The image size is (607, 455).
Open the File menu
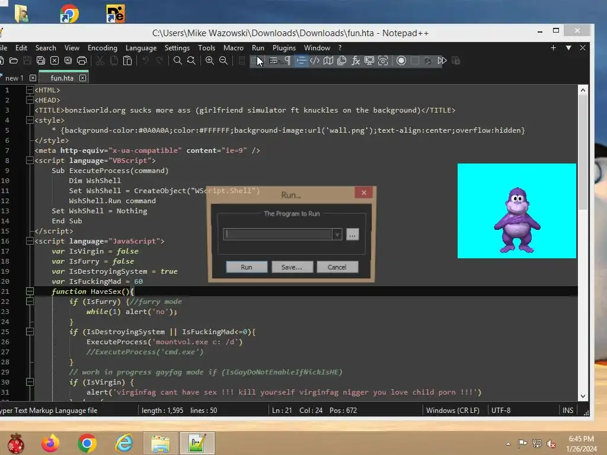point(4,48)
